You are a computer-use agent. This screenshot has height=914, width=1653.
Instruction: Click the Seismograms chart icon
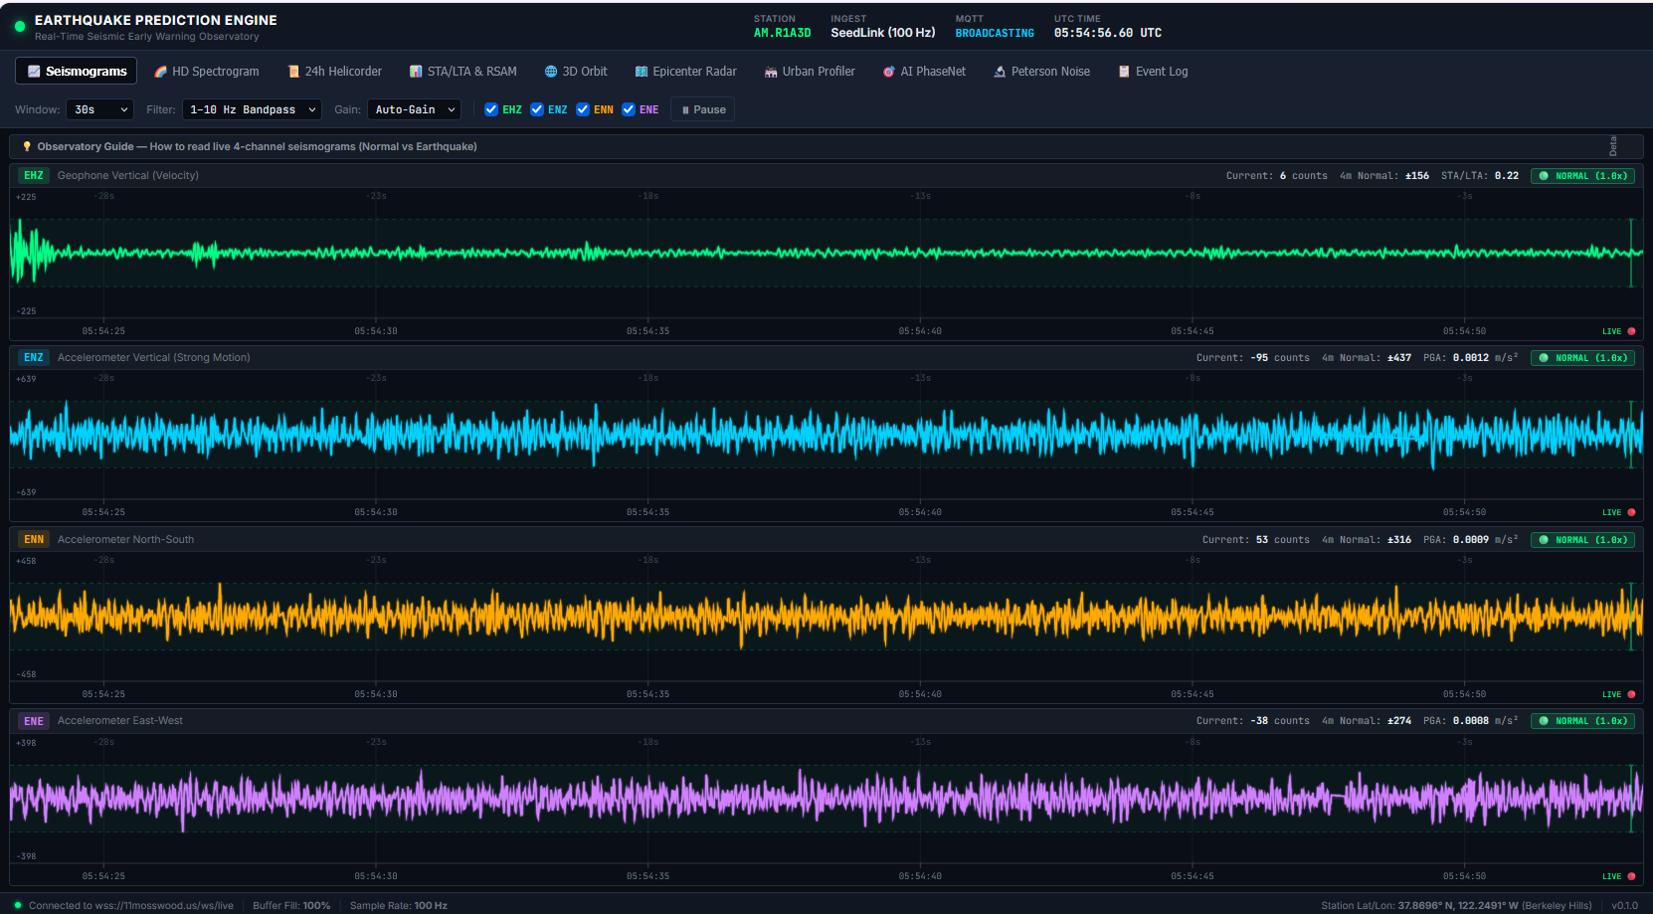(x=34, y=72)
